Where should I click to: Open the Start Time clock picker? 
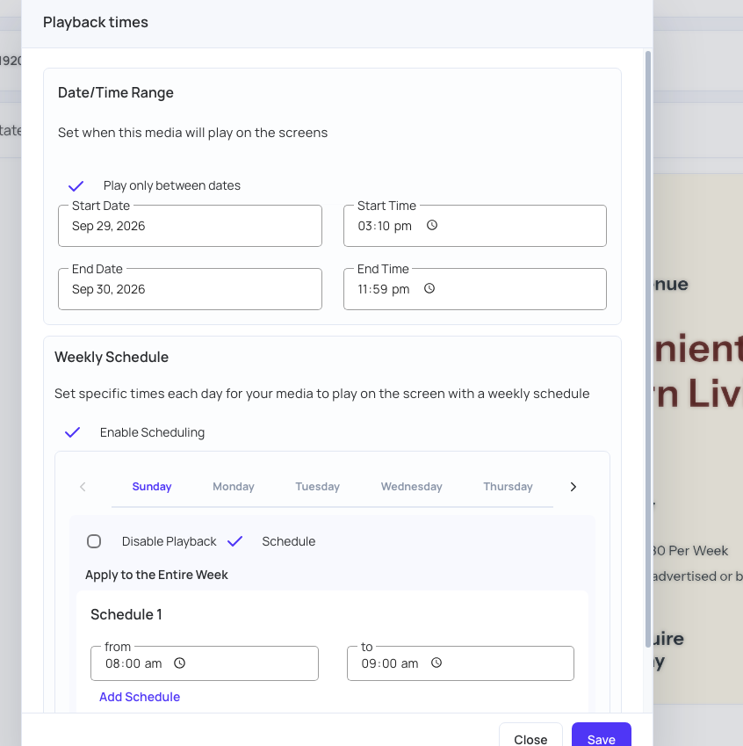[432, 225]
